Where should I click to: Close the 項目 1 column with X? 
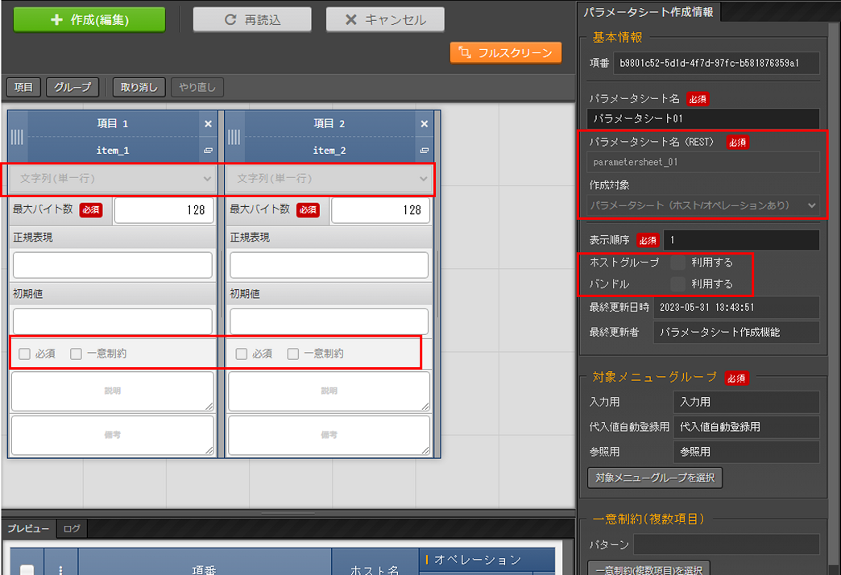click(208, 124)
